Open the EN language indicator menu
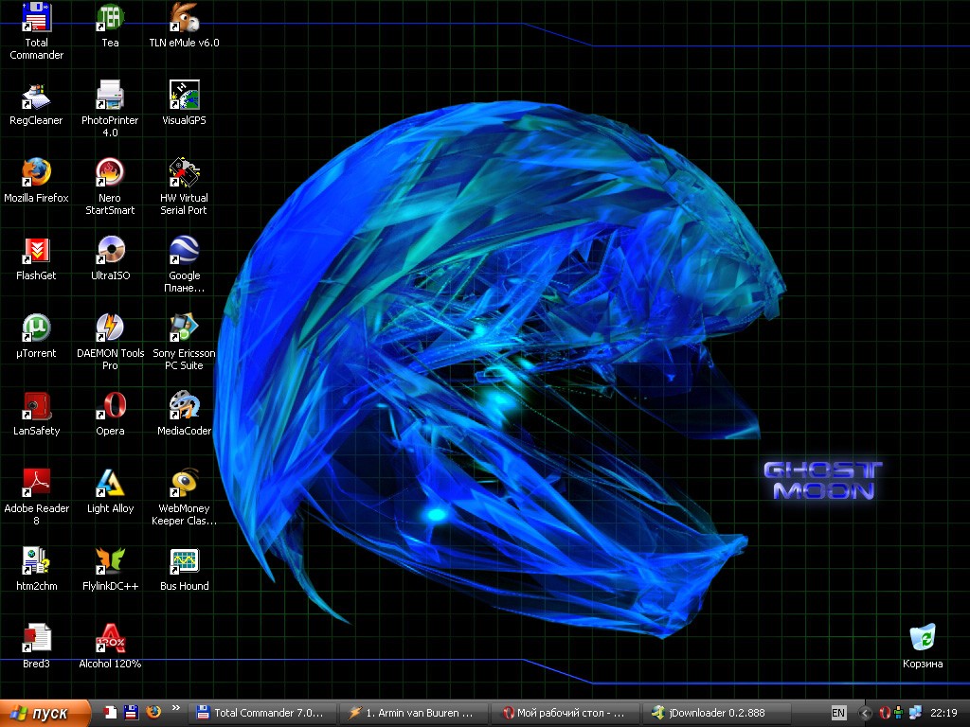970x727 pixels. (838, 713)
